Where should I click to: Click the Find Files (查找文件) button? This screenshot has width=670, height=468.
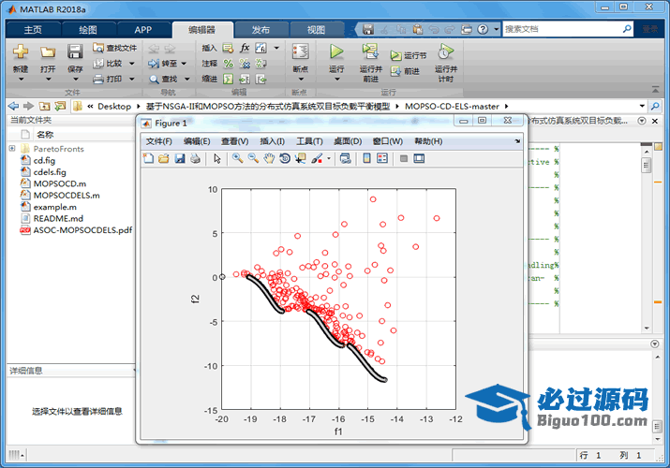pos(115,48)
